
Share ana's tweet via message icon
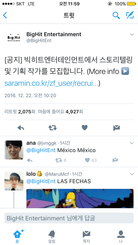[x=115, y=160]
